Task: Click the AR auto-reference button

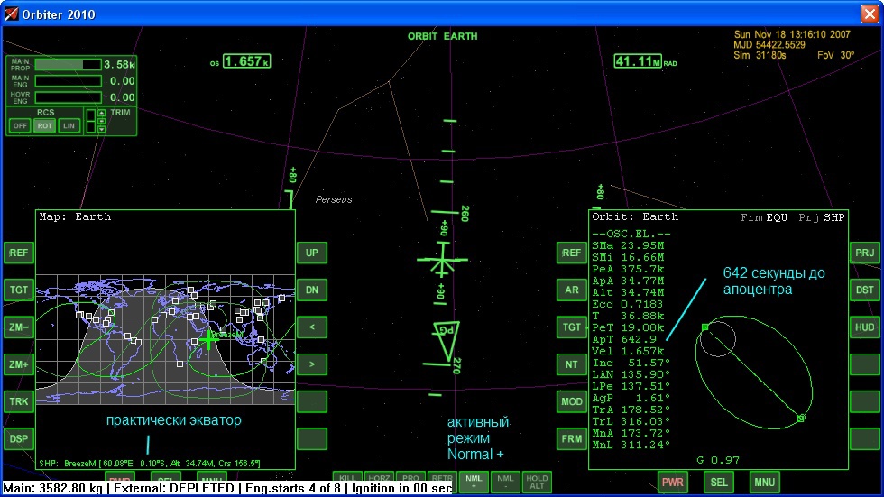Action: 571,290
